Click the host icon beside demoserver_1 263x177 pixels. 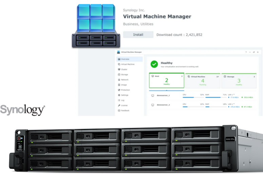tap(153, 96)
